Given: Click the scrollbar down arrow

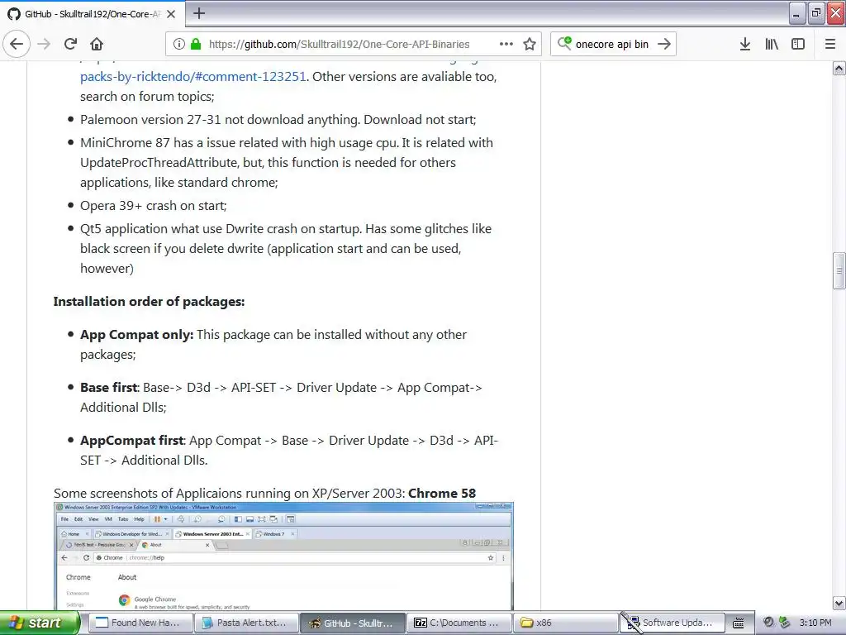Looking at the screenshot, I should point(839,603).
